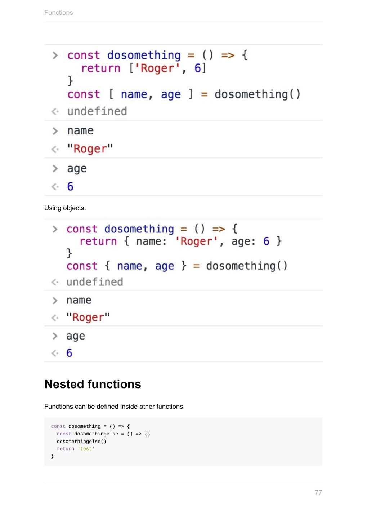The image size is (367, 519).
Task: Click input chevron next to second 'age'
Action: (55, 336)
